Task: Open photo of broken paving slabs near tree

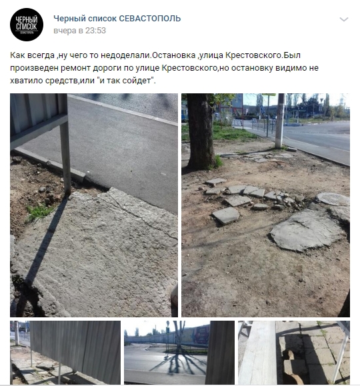Action: point(265,205)
